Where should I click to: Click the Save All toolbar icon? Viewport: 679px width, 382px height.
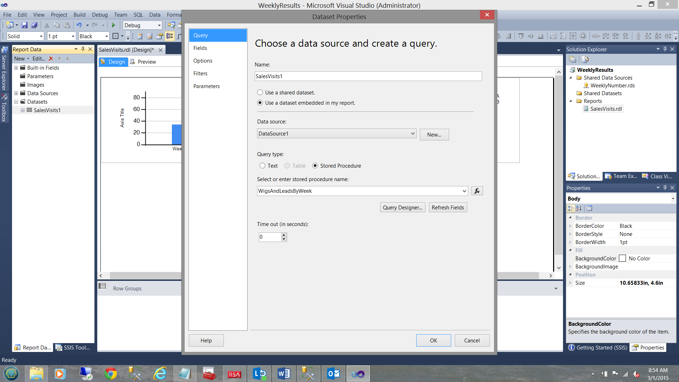pos(34,25)
